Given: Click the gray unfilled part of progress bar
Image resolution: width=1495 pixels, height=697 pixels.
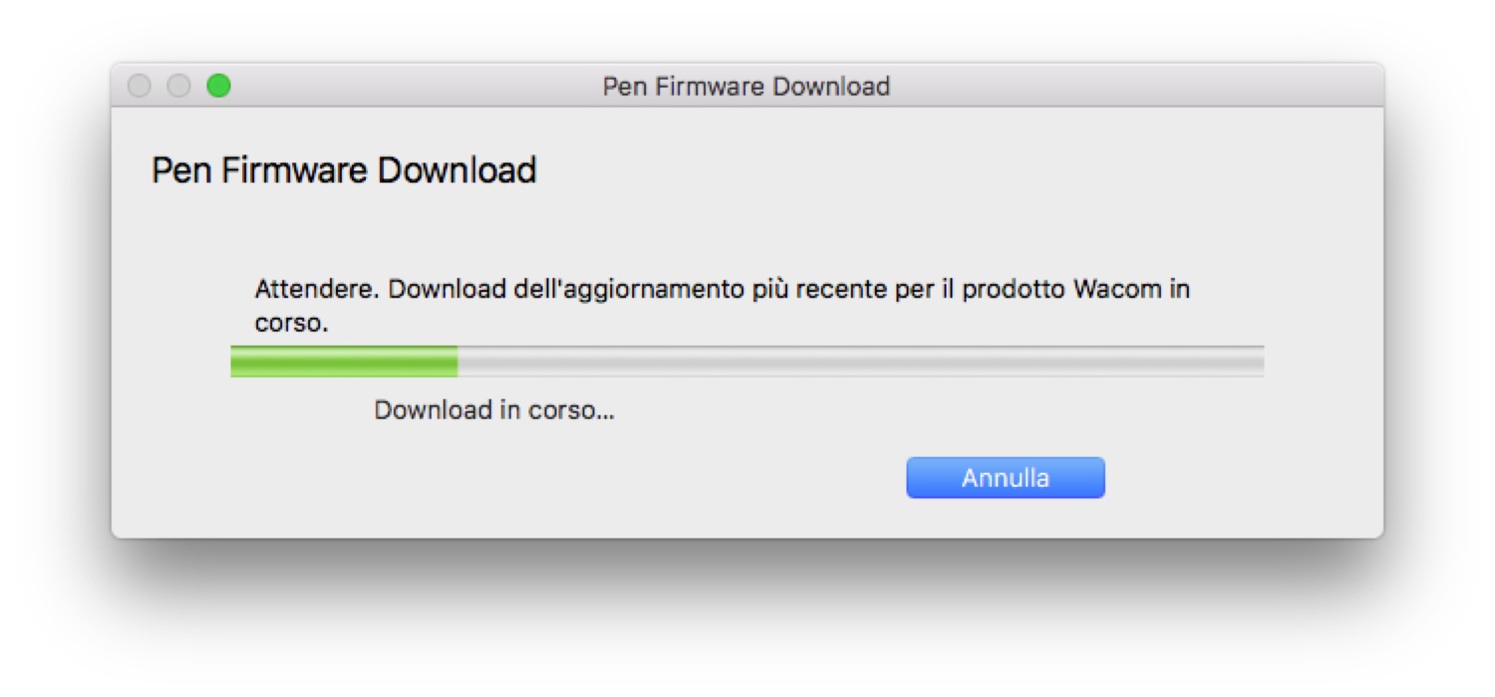Looking at the screenshot, I should 857,361.
